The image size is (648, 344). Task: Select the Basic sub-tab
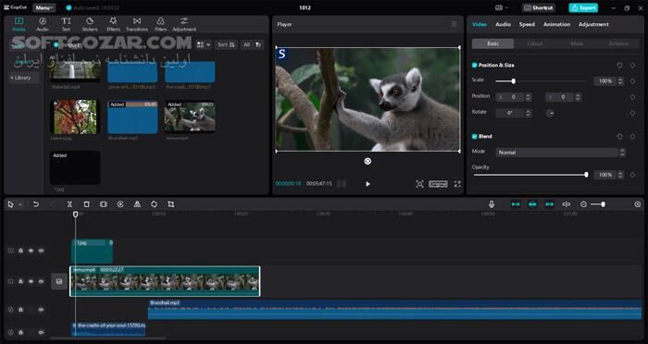pos(492,43)
